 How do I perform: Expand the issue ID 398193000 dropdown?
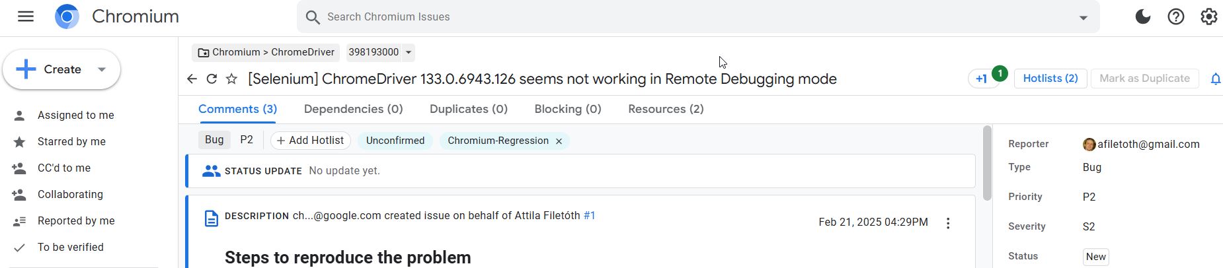(x=409, y=52)
